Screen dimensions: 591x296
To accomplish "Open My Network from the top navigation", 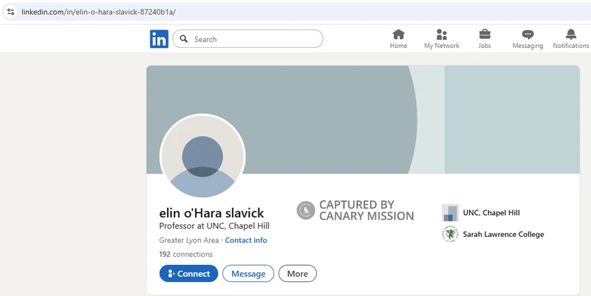I will point(441,39).
